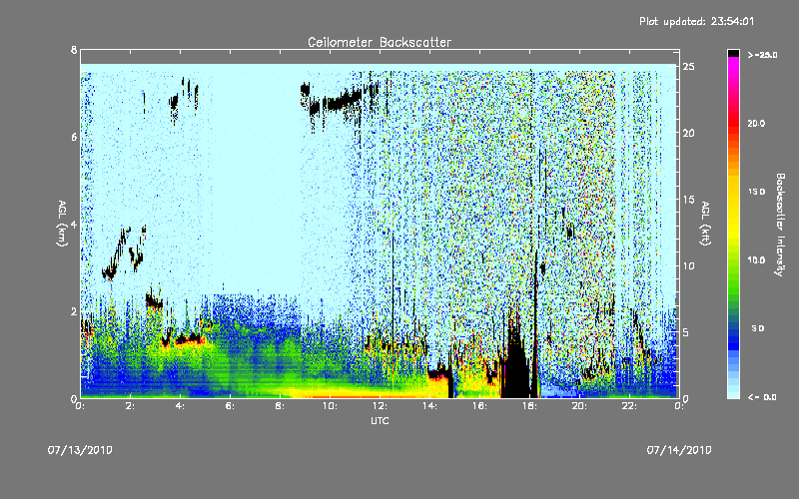Click the '20.0' colorbar scale label
This screenshot has height=499, width=799.
(x=756, y=123)
